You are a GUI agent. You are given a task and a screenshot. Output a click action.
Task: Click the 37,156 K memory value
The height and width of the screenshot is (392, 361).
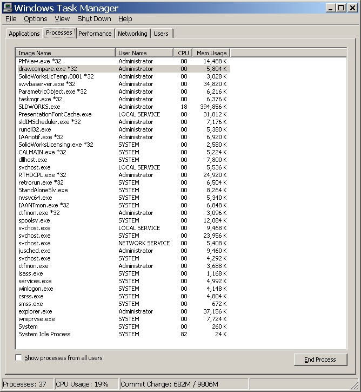215,311
